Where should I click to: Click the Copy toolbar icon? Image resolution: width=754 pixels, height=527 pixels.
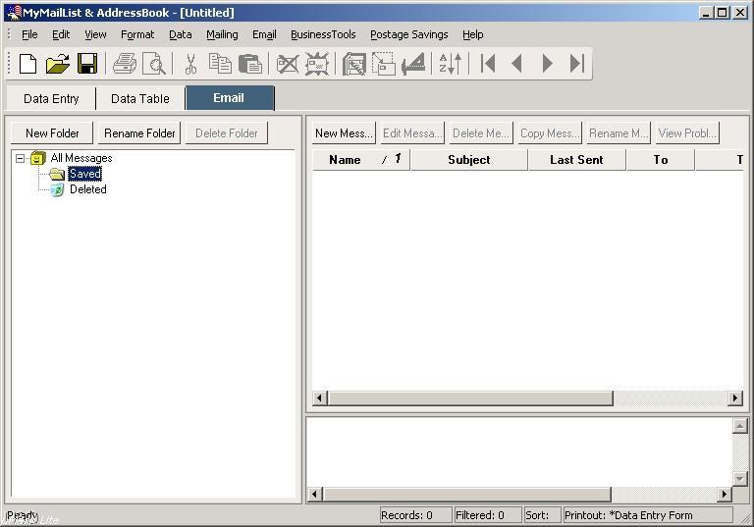coord(220,64)
